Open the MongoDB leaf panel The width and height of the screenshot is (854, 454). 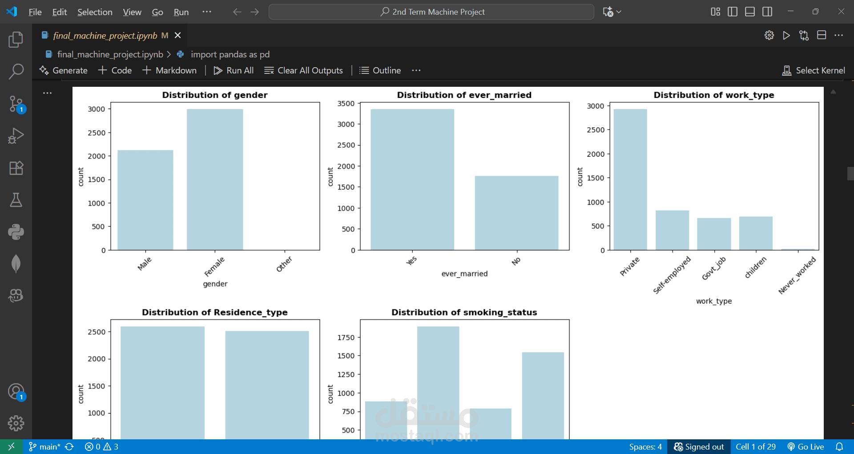click(x=16, y=263)
